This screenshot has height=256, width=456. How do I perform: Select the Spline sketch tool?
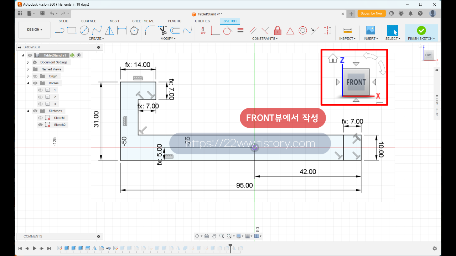97,31
